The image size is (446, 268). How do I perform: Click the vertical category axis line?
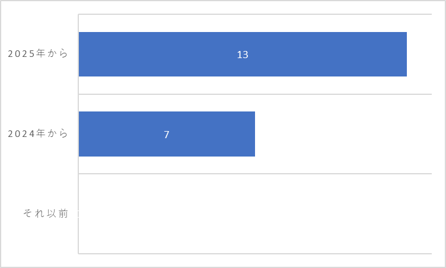(x=78, y=134)
